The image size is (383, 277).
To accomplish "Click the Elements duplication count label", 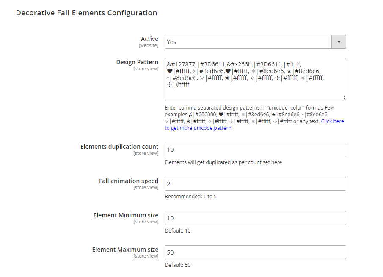I will click(x=119, y=147).
